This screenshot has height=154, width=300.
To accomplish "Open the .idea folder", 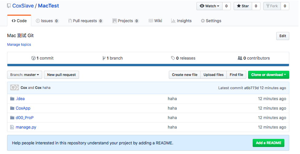I will [x=20, y=99].
